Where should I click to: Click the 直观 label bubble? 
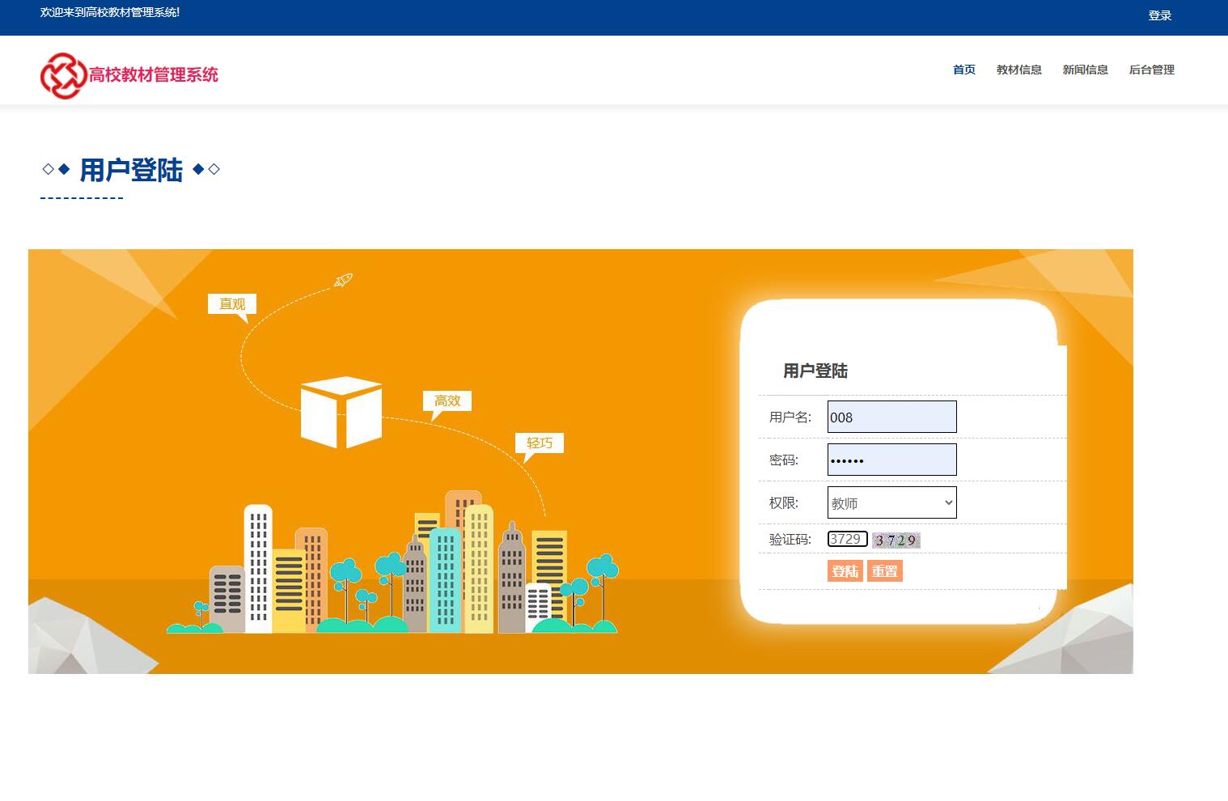point(231,304)
